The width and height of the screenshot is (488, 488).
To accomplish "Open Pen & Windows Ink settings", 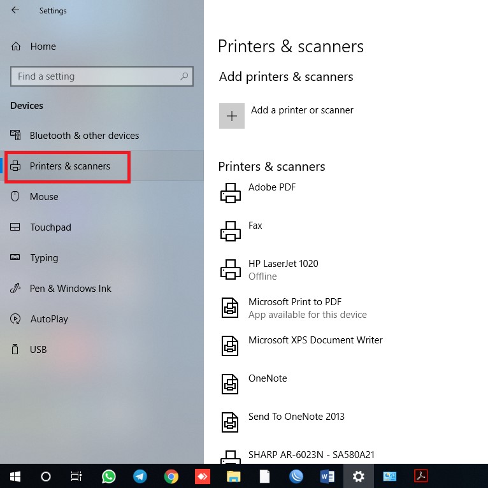I will (70, 288).
